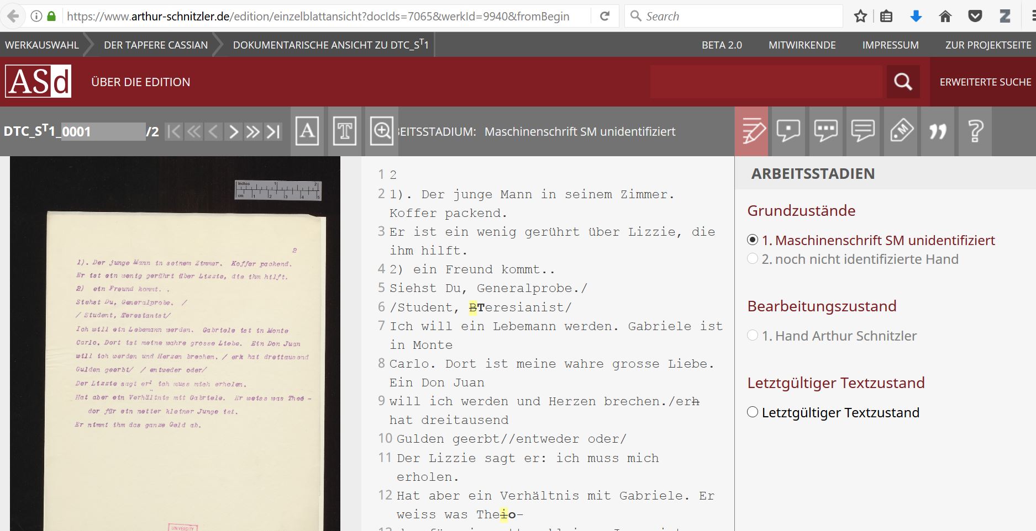This screenshot has height=531, width=1036.
Task: Click the red site search field
Action: click(767, 82)
